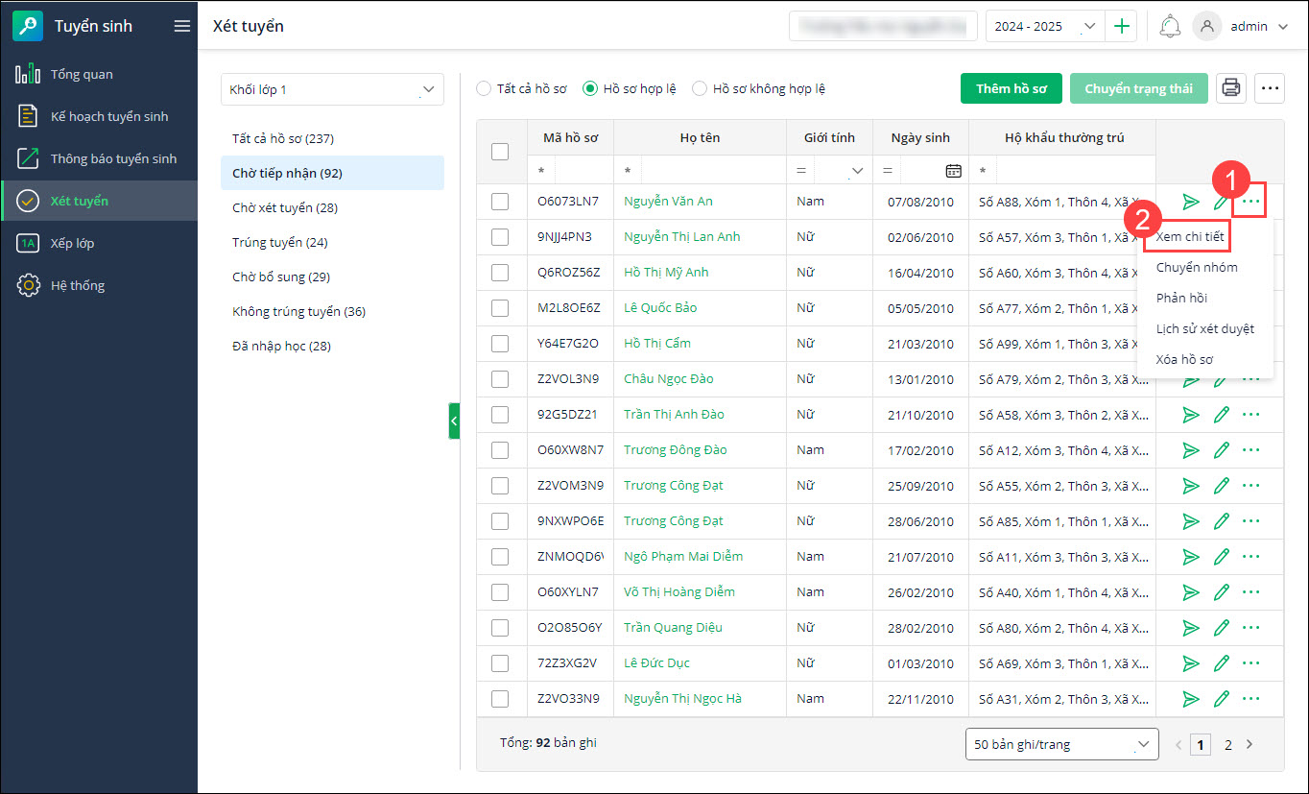The image size is (1309, 794).
Task: Click the Thêm hồ sơ button
Action: tap(1011, 88)
